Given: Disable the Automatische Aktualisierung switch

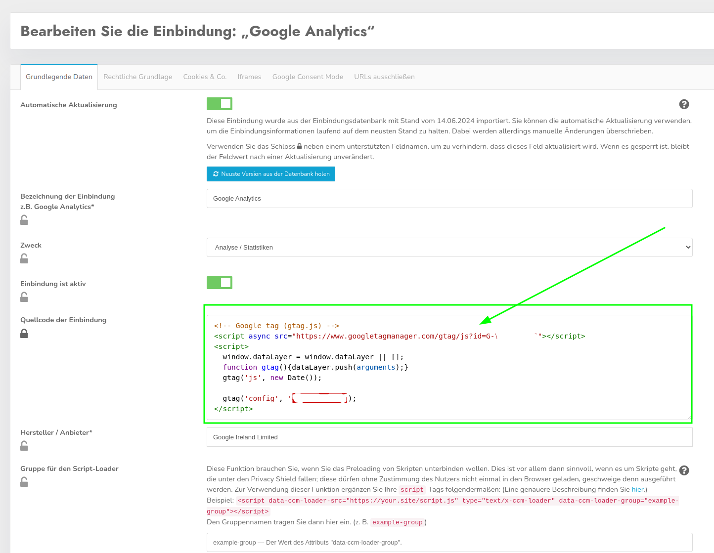Looking at the screenshot, I should pos(220,104).
